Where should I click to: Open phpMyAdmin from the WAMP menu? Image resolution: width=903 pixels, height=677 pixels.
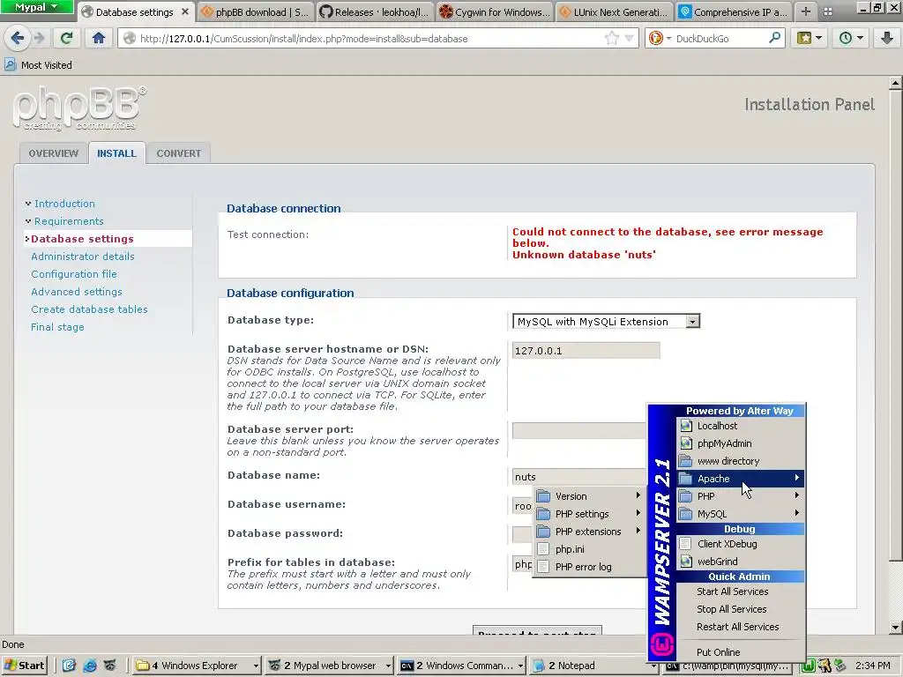tap(740, 443)
